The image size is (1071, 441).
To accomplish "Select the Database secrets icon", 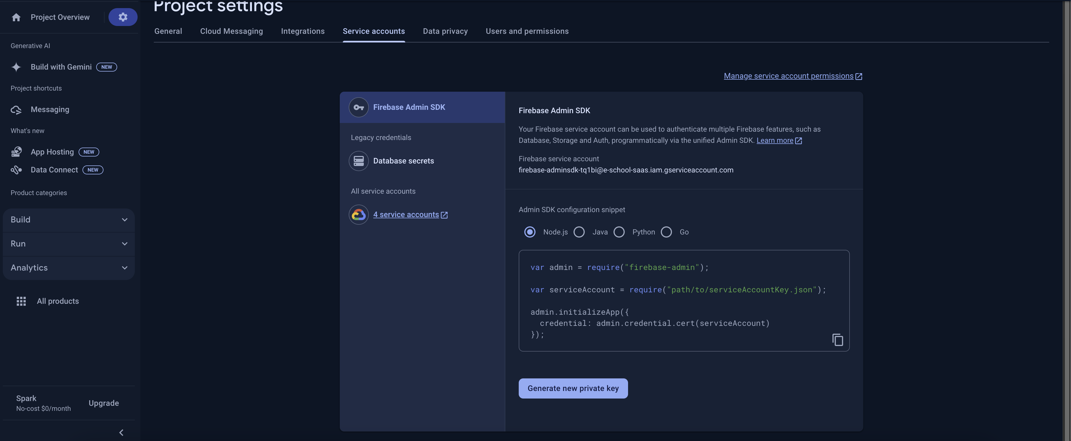I will point(358,161).
